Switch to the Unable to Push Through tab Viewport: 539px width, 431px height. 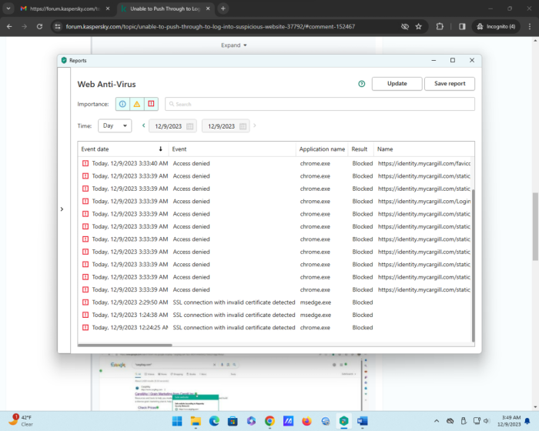coord(166,8)
